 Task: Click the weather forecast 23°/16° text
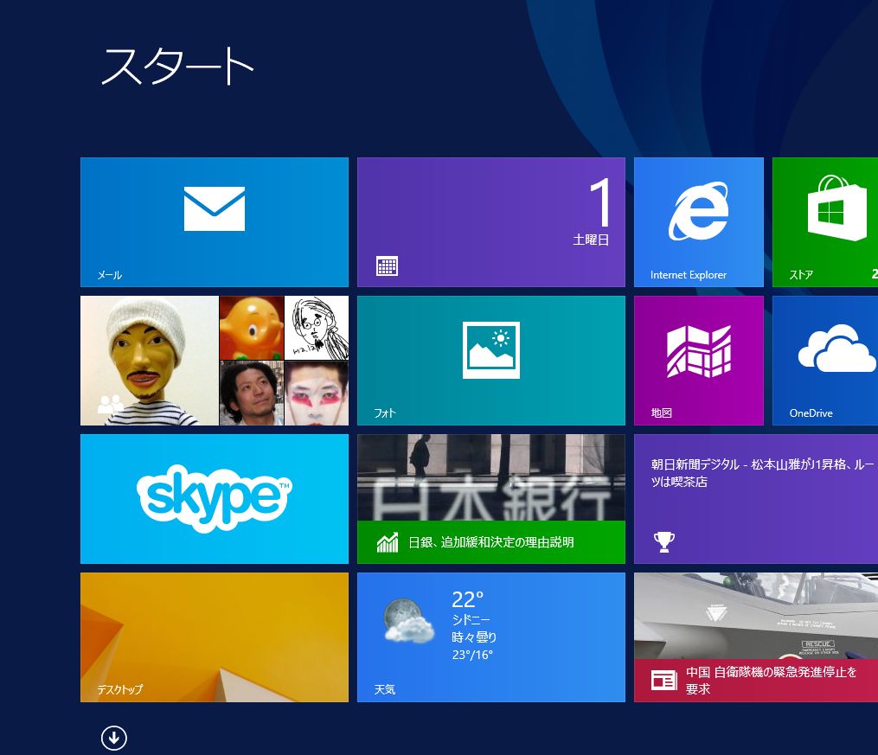coord(472,655)
